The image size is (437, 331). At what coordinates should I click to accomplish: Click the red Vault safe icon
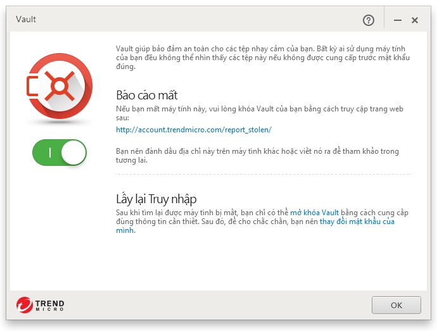tap(60, 86)
